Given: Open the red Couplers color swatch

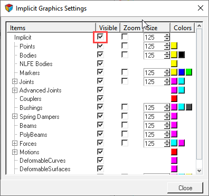Looking at the screenshot, I should pyautogui.click(x=174, y=99).
